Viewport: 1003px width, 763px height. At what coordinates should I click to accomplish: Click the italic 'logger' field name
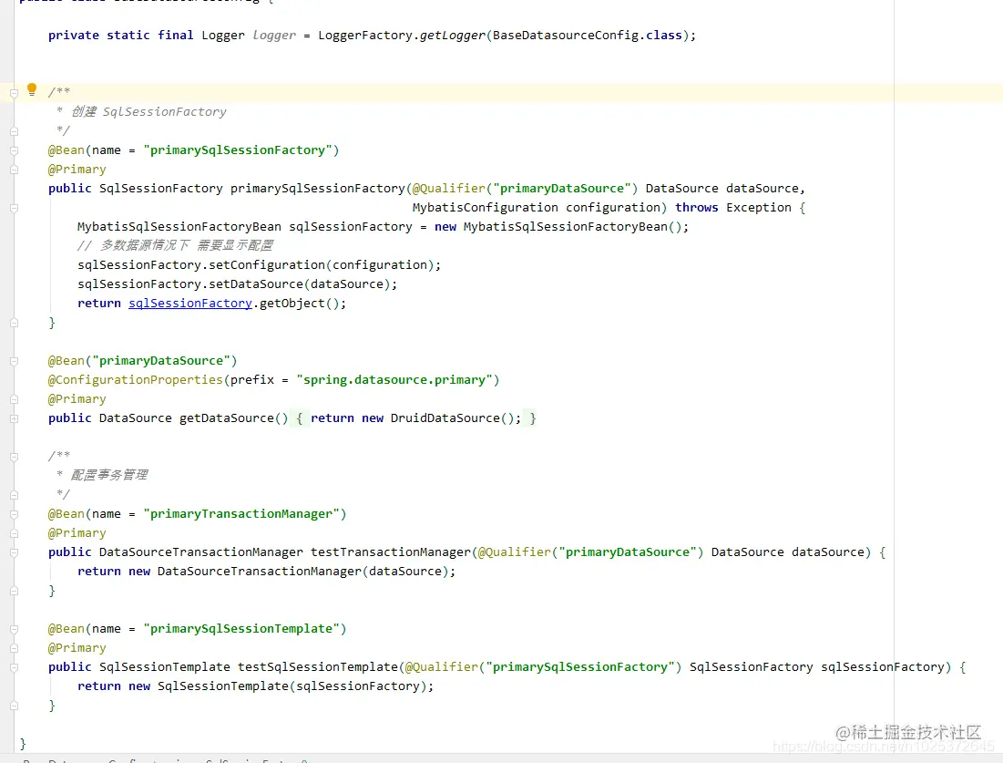click(274, 36)
